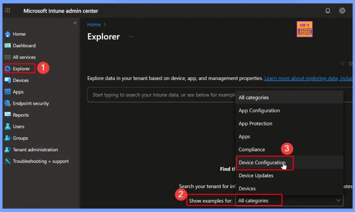This screenshot has width=355, height=212.
Task: Choose Apps category in dropdown list
Action: click(x=289, y=136)
